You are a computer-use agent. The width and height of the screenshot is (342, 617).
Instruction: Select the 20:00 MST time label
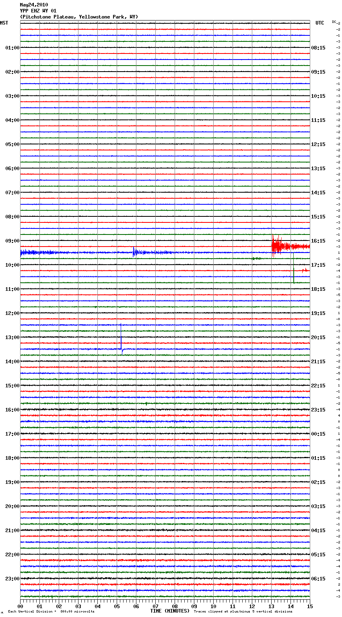point(12,506)
